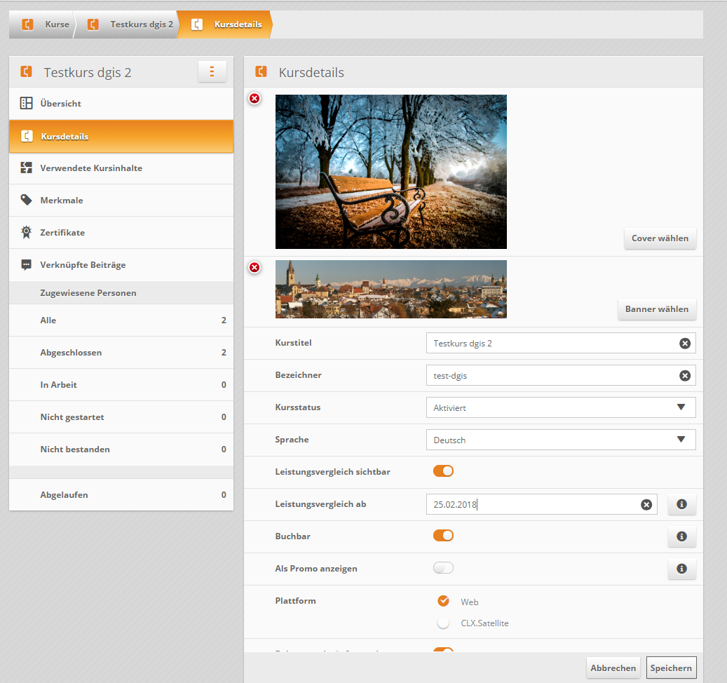Expand the Sprache dropdown
Screen dimensions: 727x683
coord(560,440)
